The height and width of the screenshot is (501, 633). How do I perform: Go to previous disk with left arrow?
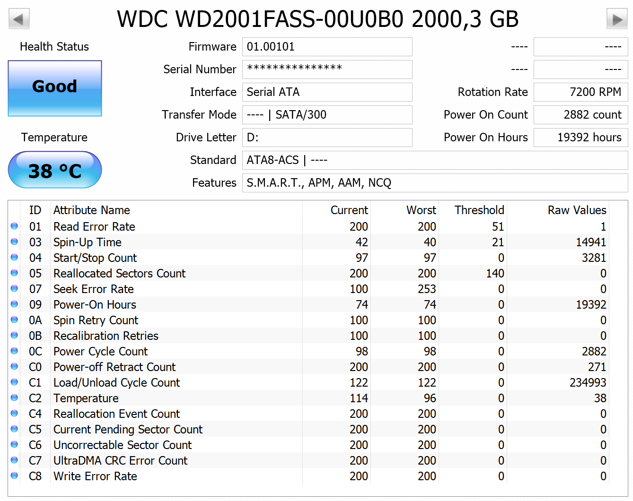[19, 19]
